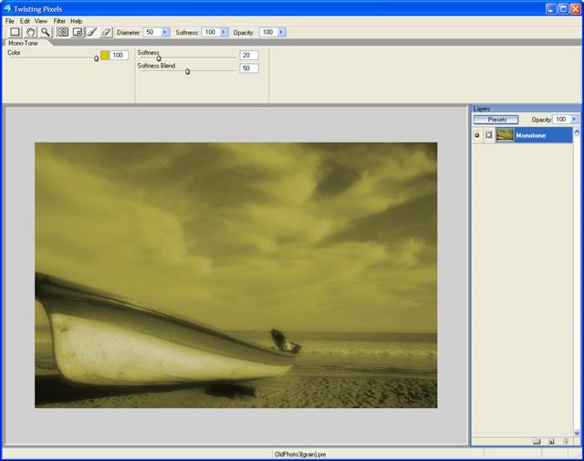Screen dimensions: 584x461
Task: Open the Filter menu
Action: point(59,20)
